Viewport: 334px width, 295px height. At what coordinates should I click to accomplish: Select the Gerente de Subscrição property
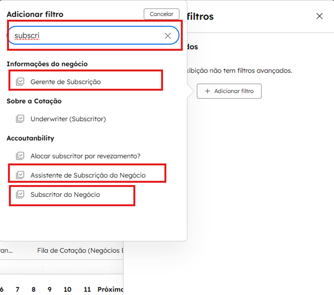pyautogui.click(x=66, y=81)
